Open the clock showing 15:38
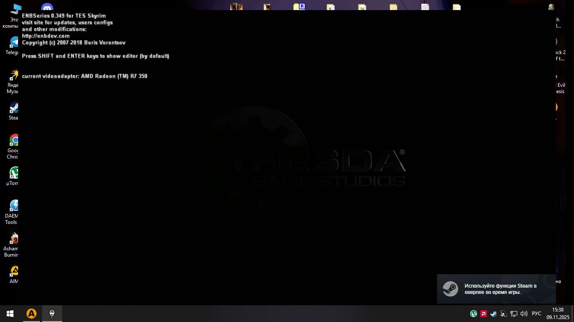This screenshot has width=574, height=322. (558, 313)
